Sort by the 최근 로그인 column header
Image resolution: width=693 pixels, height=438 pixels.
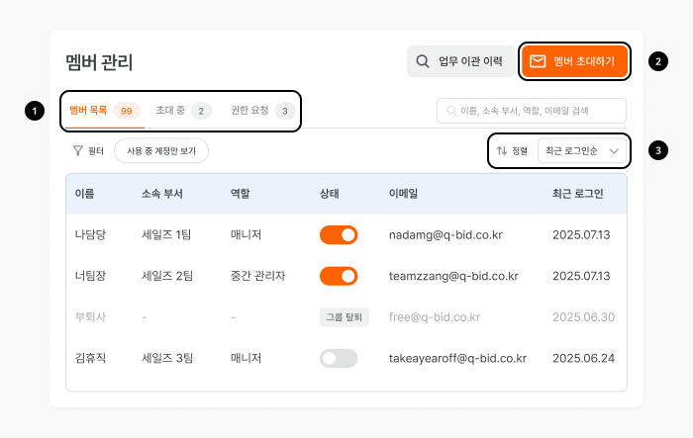coord(577,194)
